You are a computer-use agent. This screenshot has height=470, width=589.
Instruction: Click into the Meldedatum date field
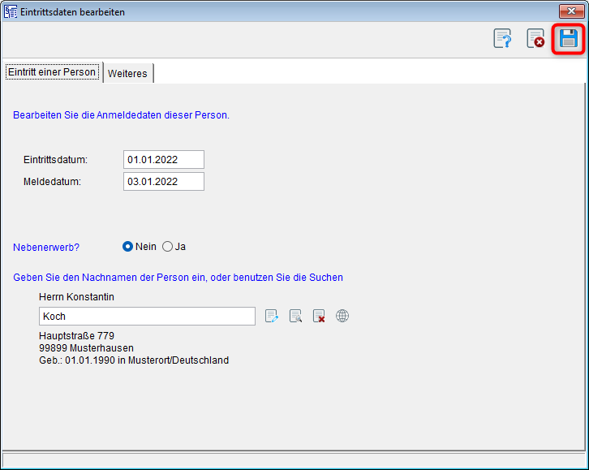(163, 182)
